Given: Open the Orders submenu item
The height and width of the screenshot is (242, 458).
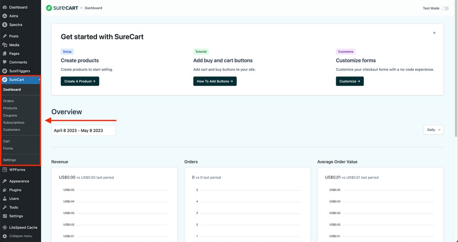Looking at the screenshot, I should 8,101.
